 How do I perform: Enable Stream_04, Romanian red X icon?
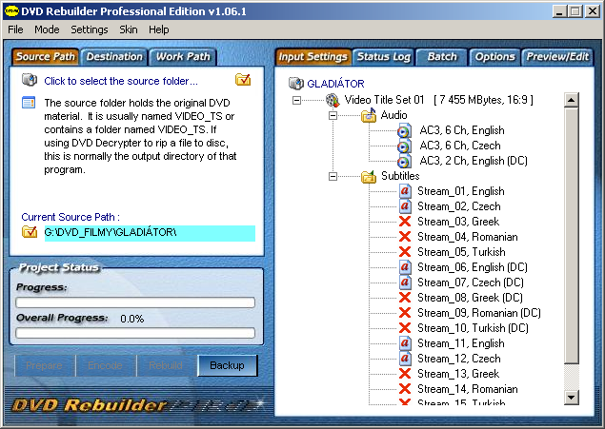point(405,237)
